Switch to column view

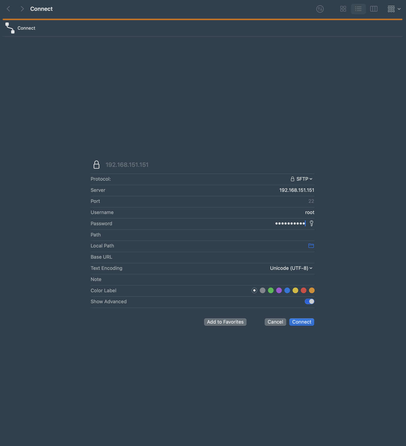374,9
